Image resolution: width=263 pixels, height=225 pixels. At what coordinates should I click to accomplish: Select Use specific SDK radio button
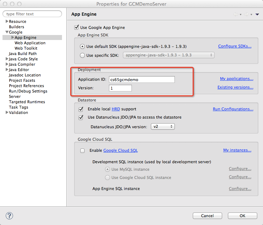tap(82, 55)
